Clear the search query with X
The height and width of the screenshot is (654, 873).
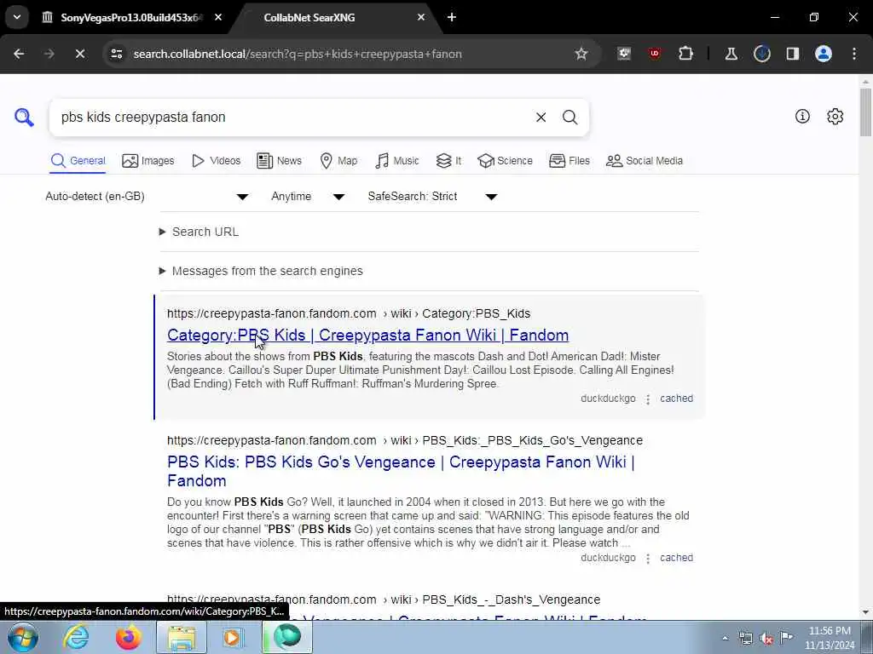point(541,118)
